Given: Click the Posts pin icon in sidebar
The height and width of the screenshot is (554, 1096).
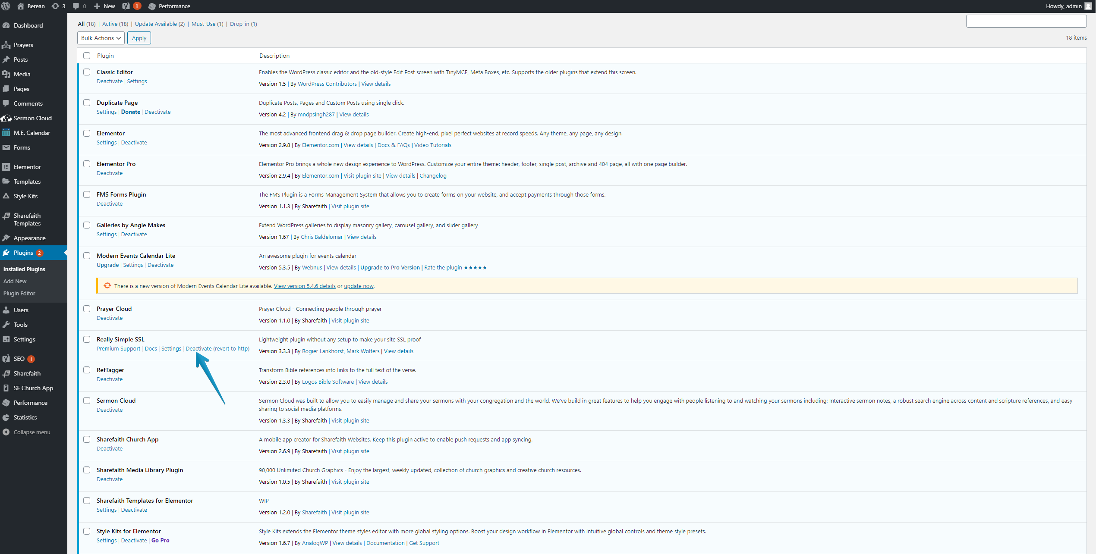Looking at the screenshot, I should click(6, 59).
